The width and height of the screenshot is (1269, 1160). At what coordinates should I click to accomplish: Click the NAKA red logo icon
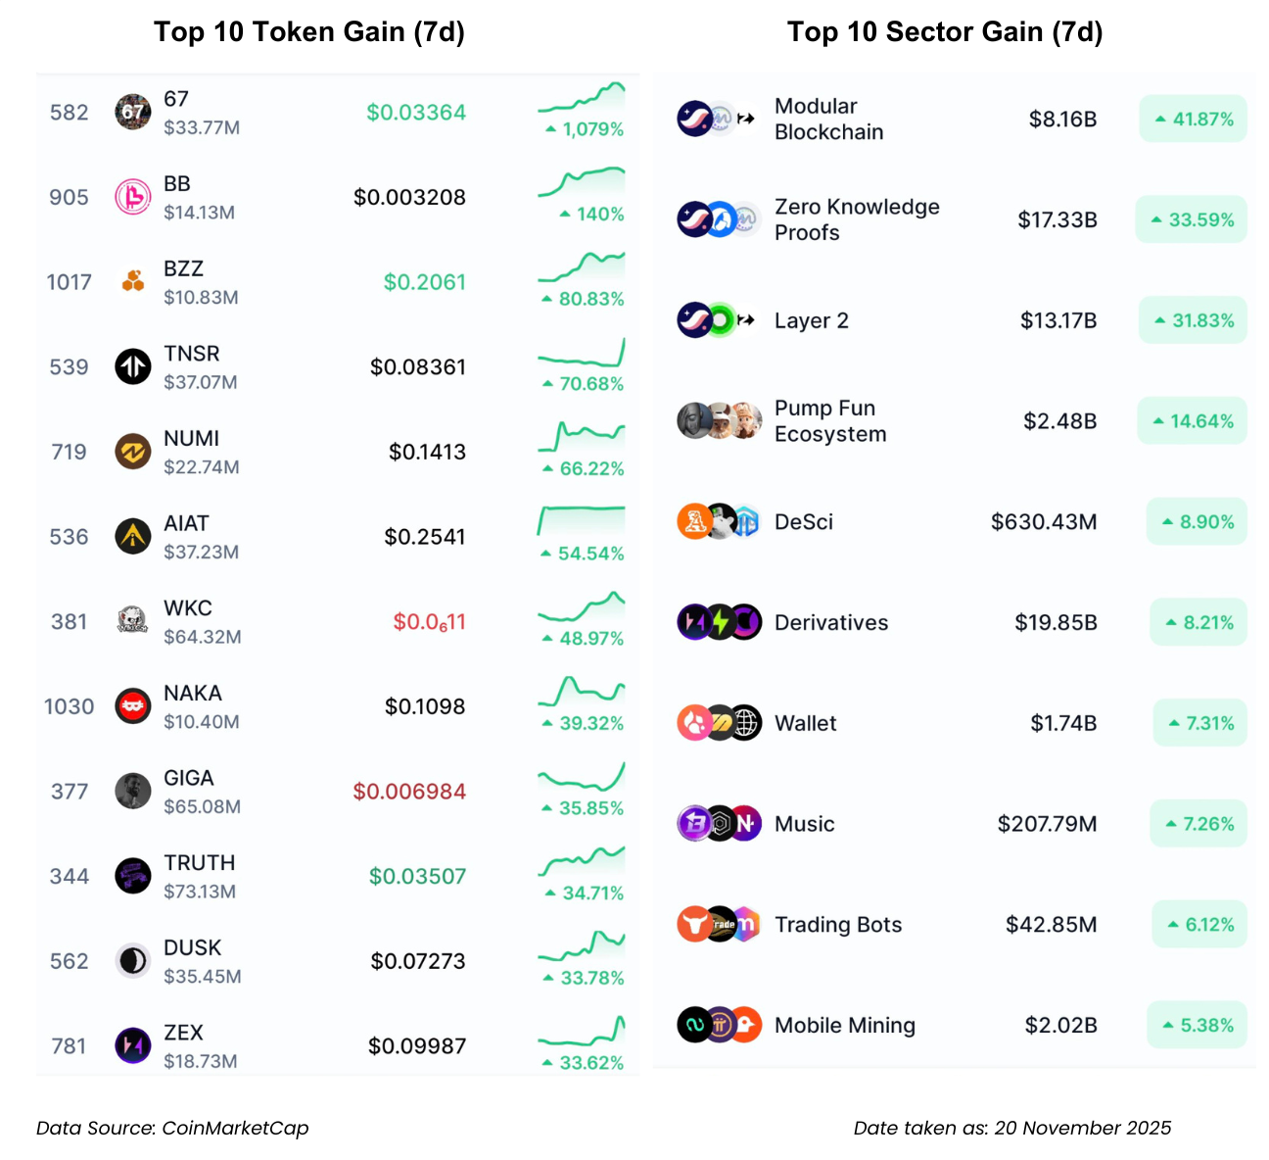(x=133, y=706)
